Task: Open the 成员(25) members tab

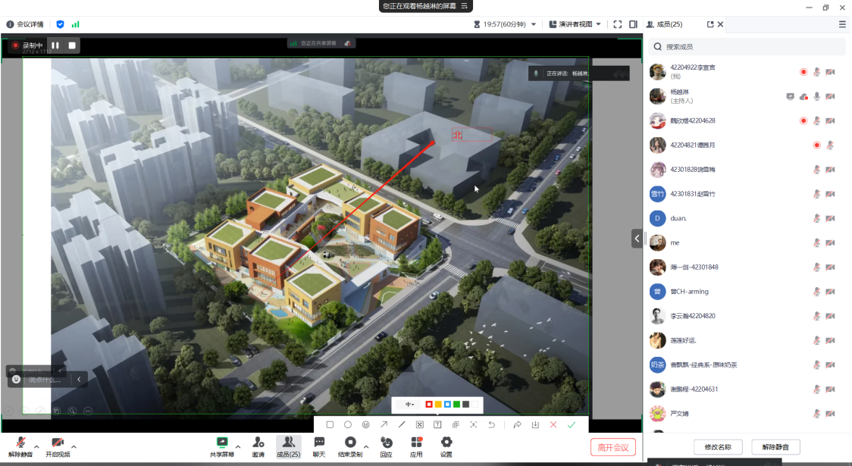Action: [x=288, y=446]
